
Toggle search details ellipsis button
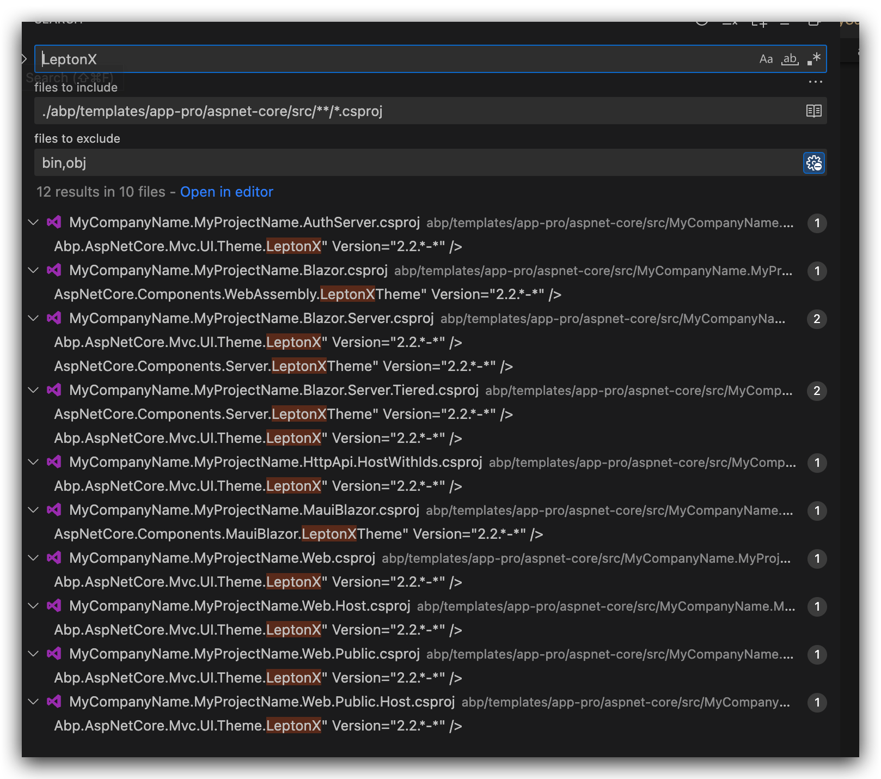tap(815, 82)
